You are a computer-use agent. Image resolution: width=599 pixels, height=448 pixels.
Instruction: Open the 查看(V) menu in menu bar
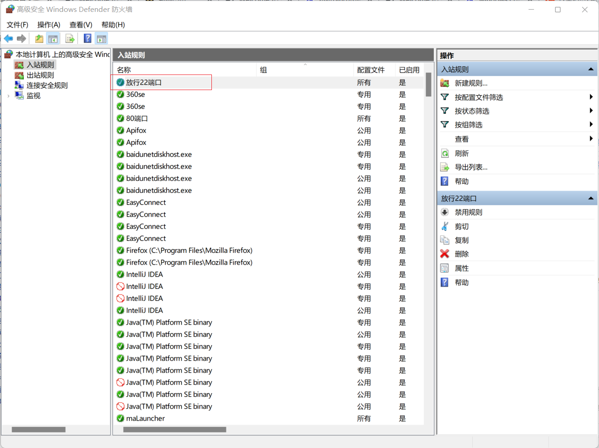[81, 25]
